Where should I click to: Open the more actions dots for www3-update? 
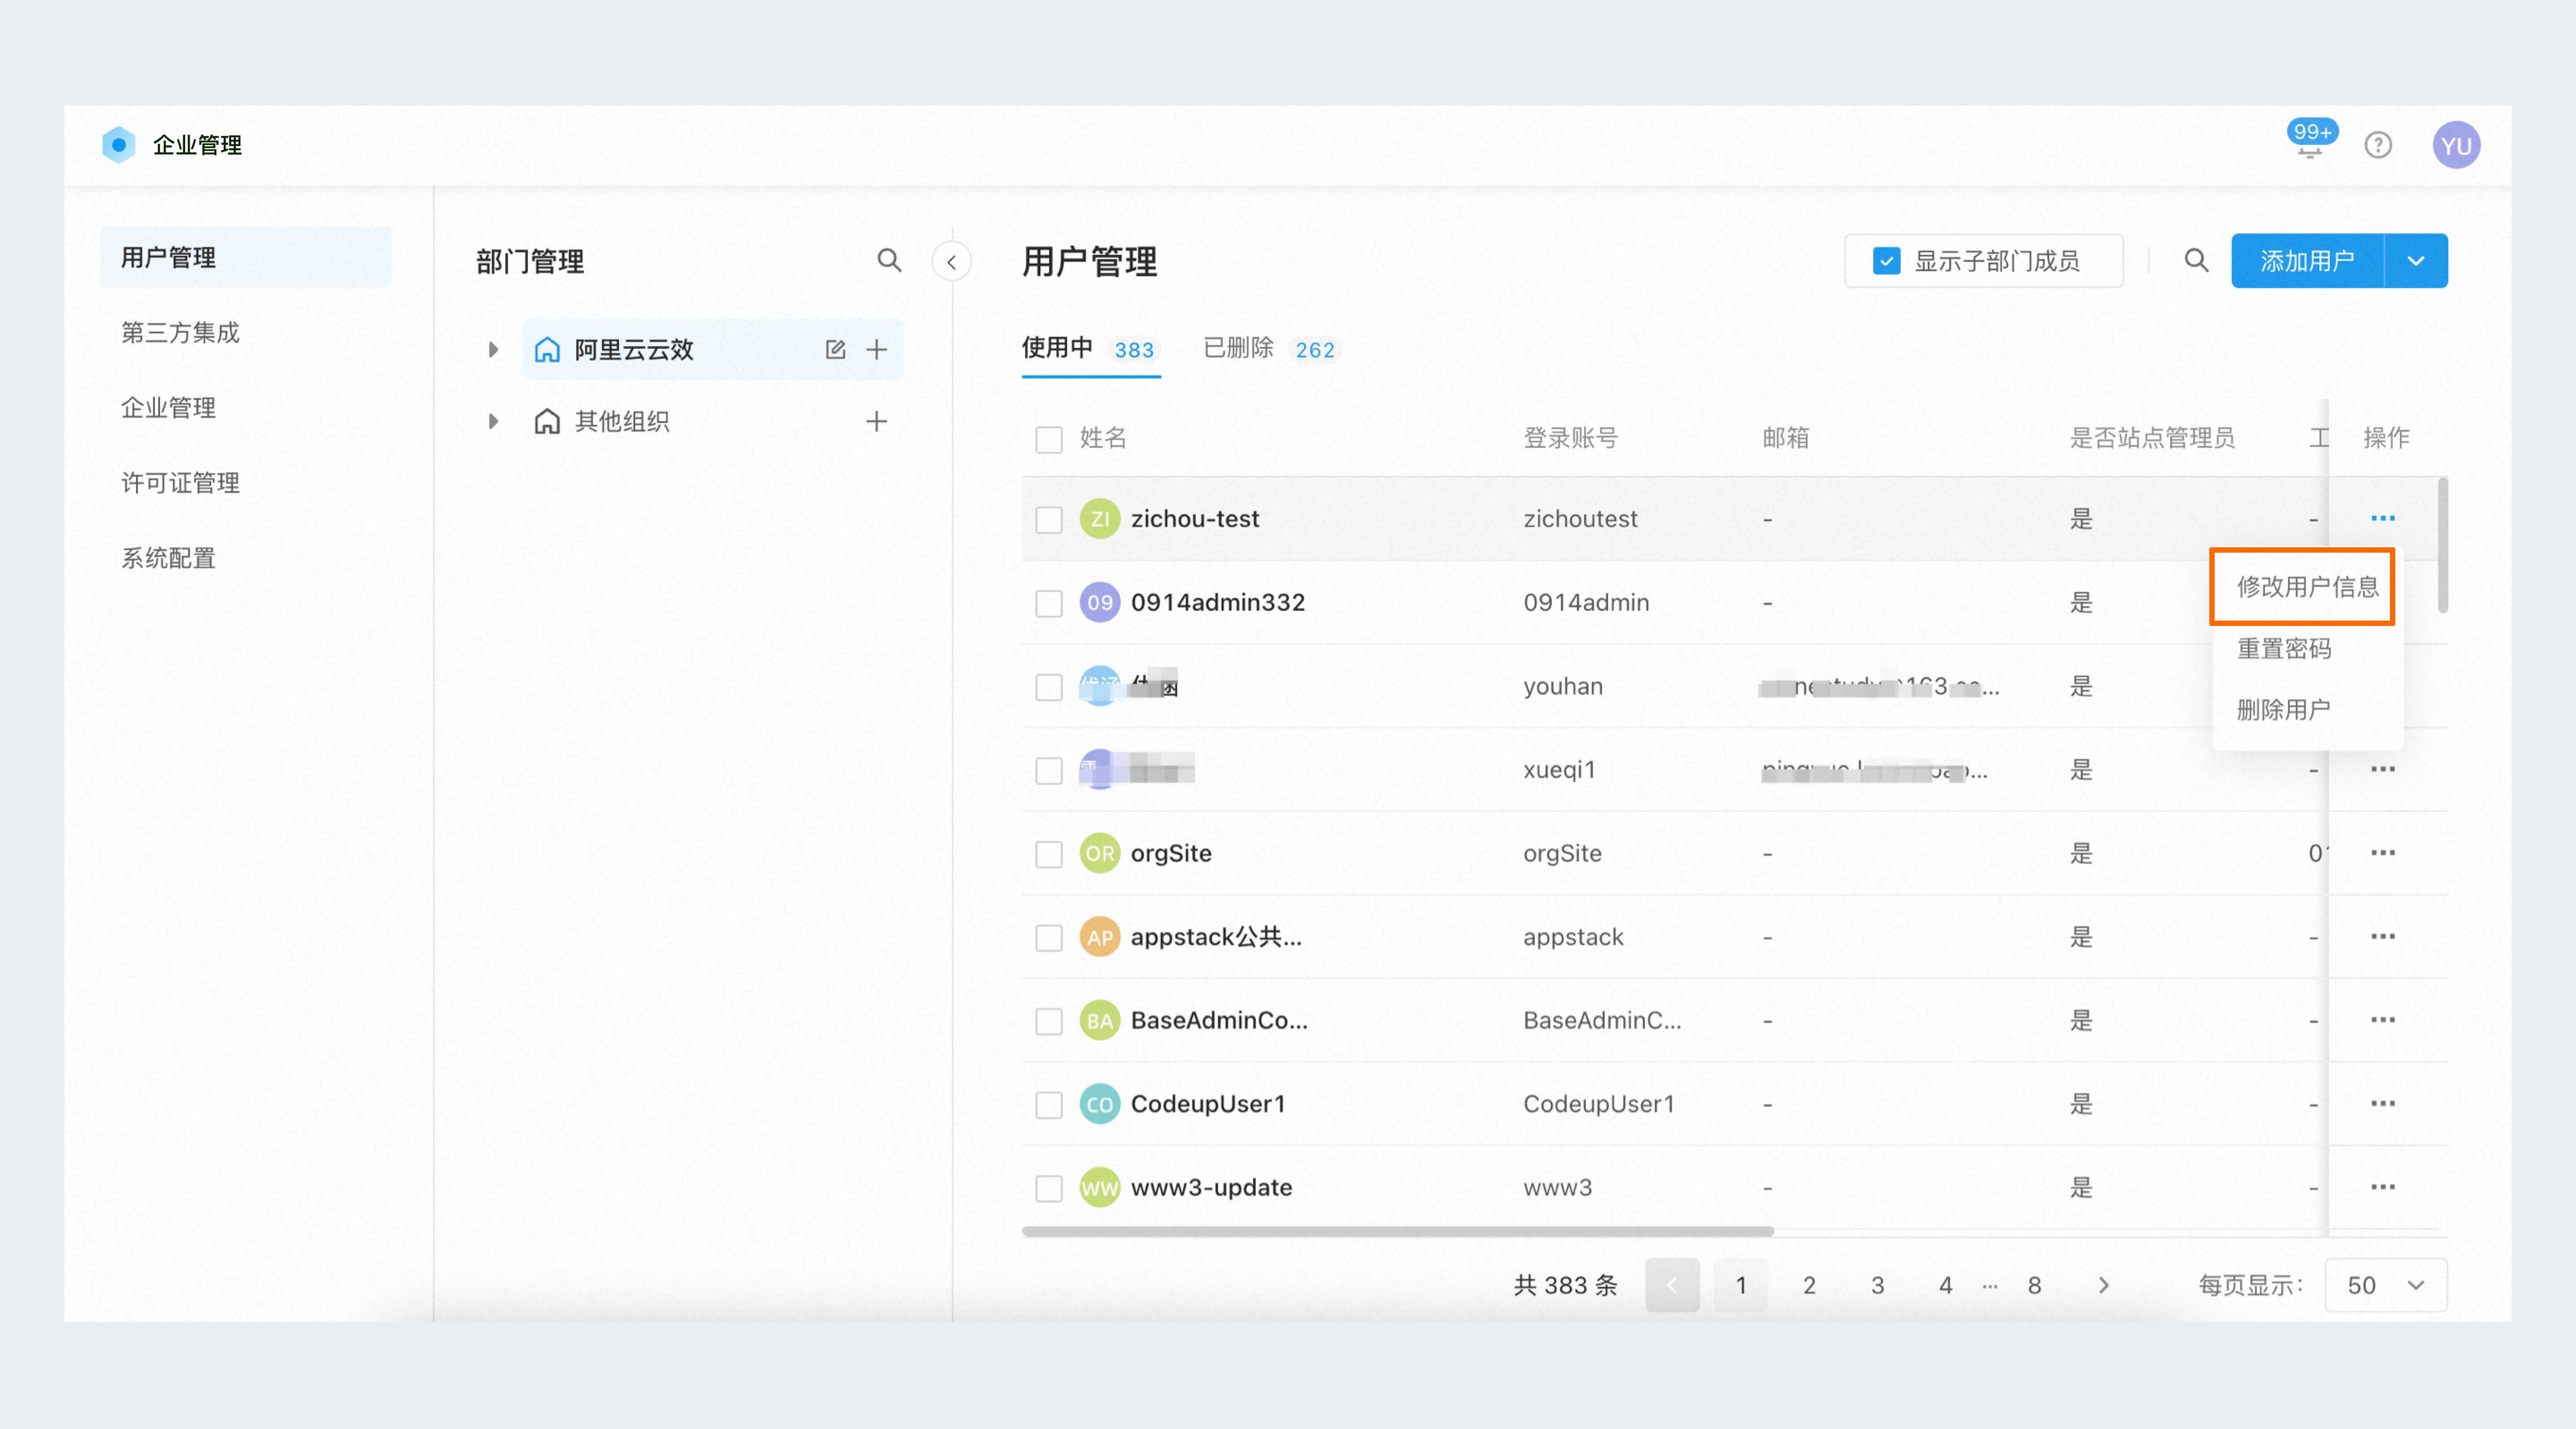(2383, 1187)
